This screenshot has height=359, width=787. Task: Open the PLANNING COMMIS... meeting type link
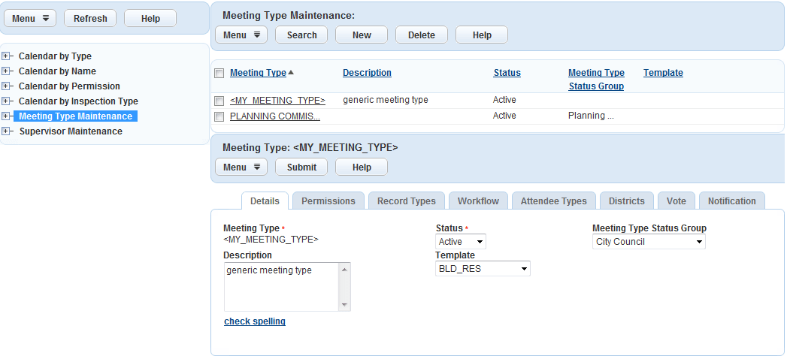(275, 116)
